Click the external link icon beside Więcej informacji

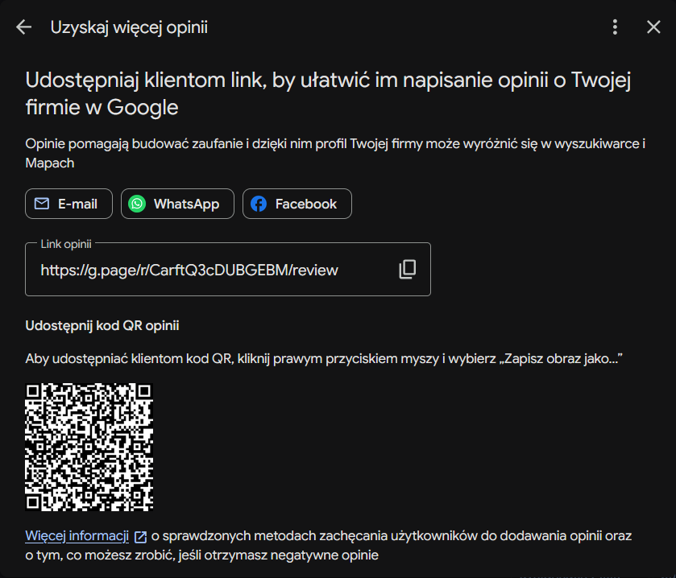click(x=140, y=537)
